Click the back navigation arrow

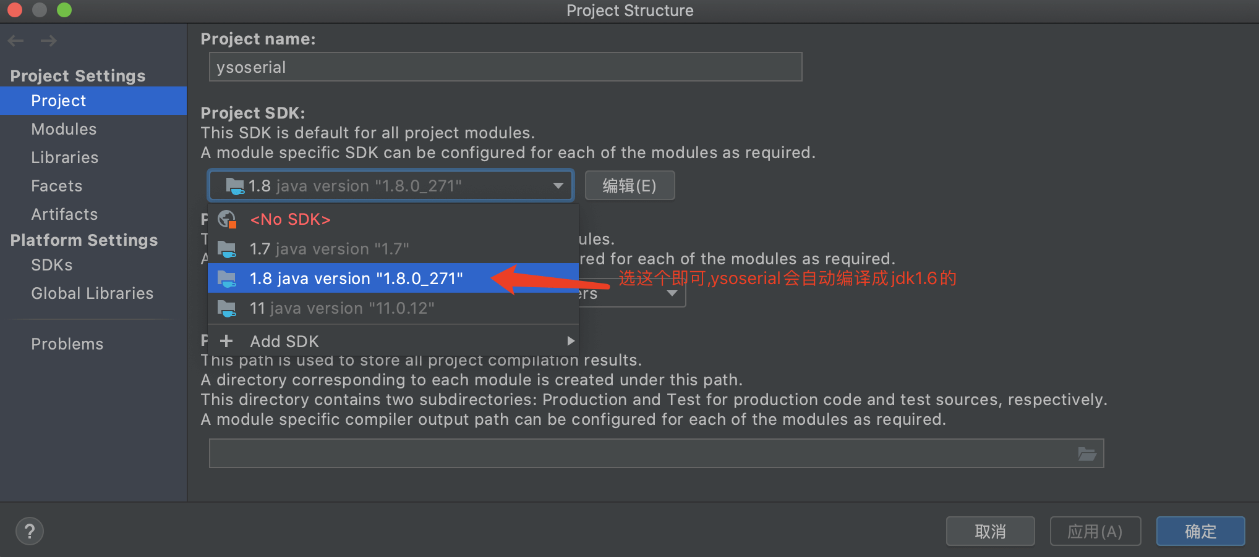16,41
